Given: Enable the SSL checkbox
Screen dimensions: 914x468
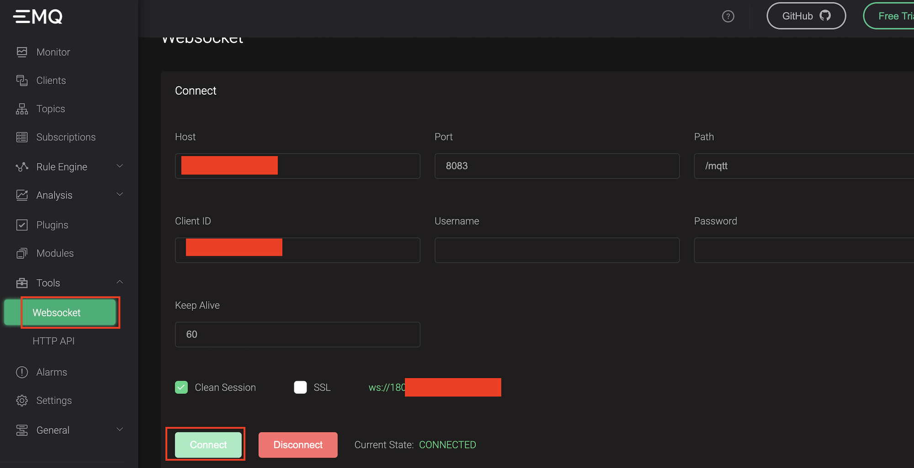Looking at the screenshot, I should pyautogui.click(x=300, y=387).
